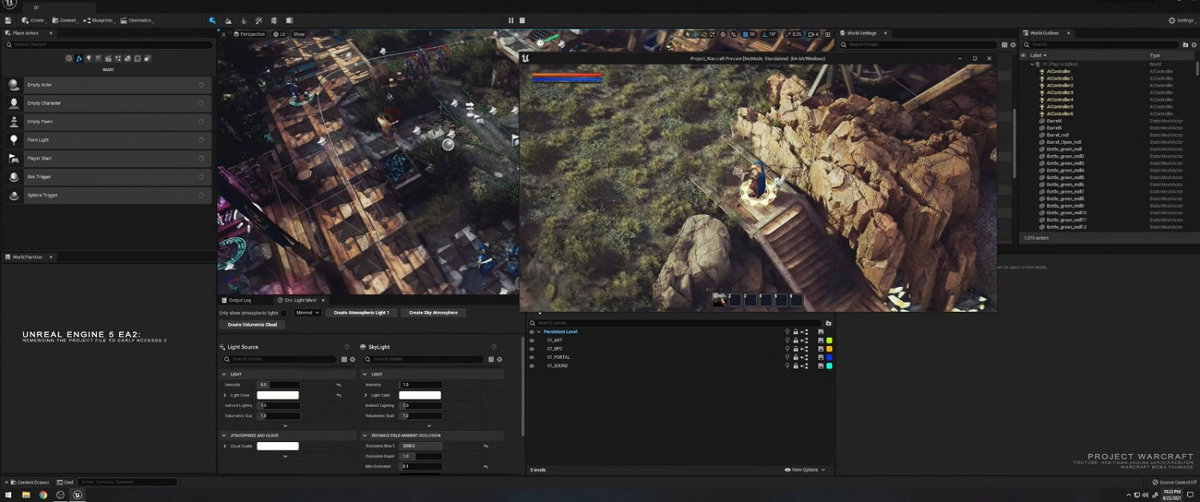Expand the Light Color property in Light Source

point(225,395)
